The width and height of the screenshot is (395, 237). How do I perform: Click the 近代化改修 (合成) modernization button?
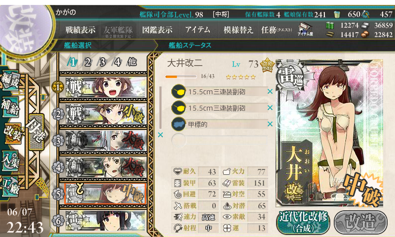[303, 222]
